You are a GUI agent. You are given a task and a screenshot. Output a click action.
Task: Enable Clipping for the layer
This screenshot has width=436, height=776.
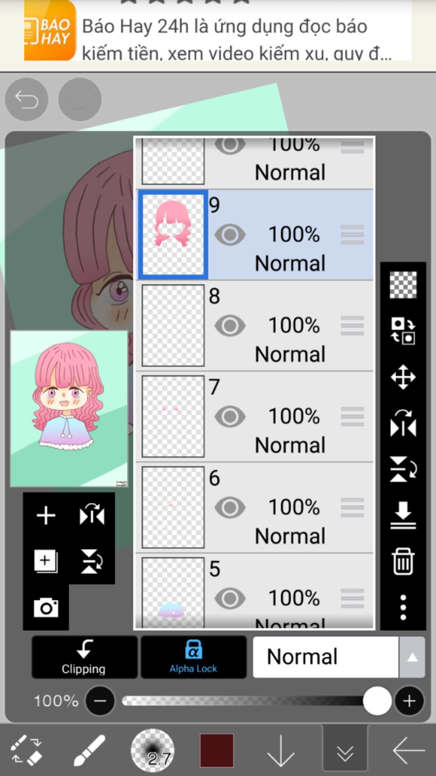[84, 657]
